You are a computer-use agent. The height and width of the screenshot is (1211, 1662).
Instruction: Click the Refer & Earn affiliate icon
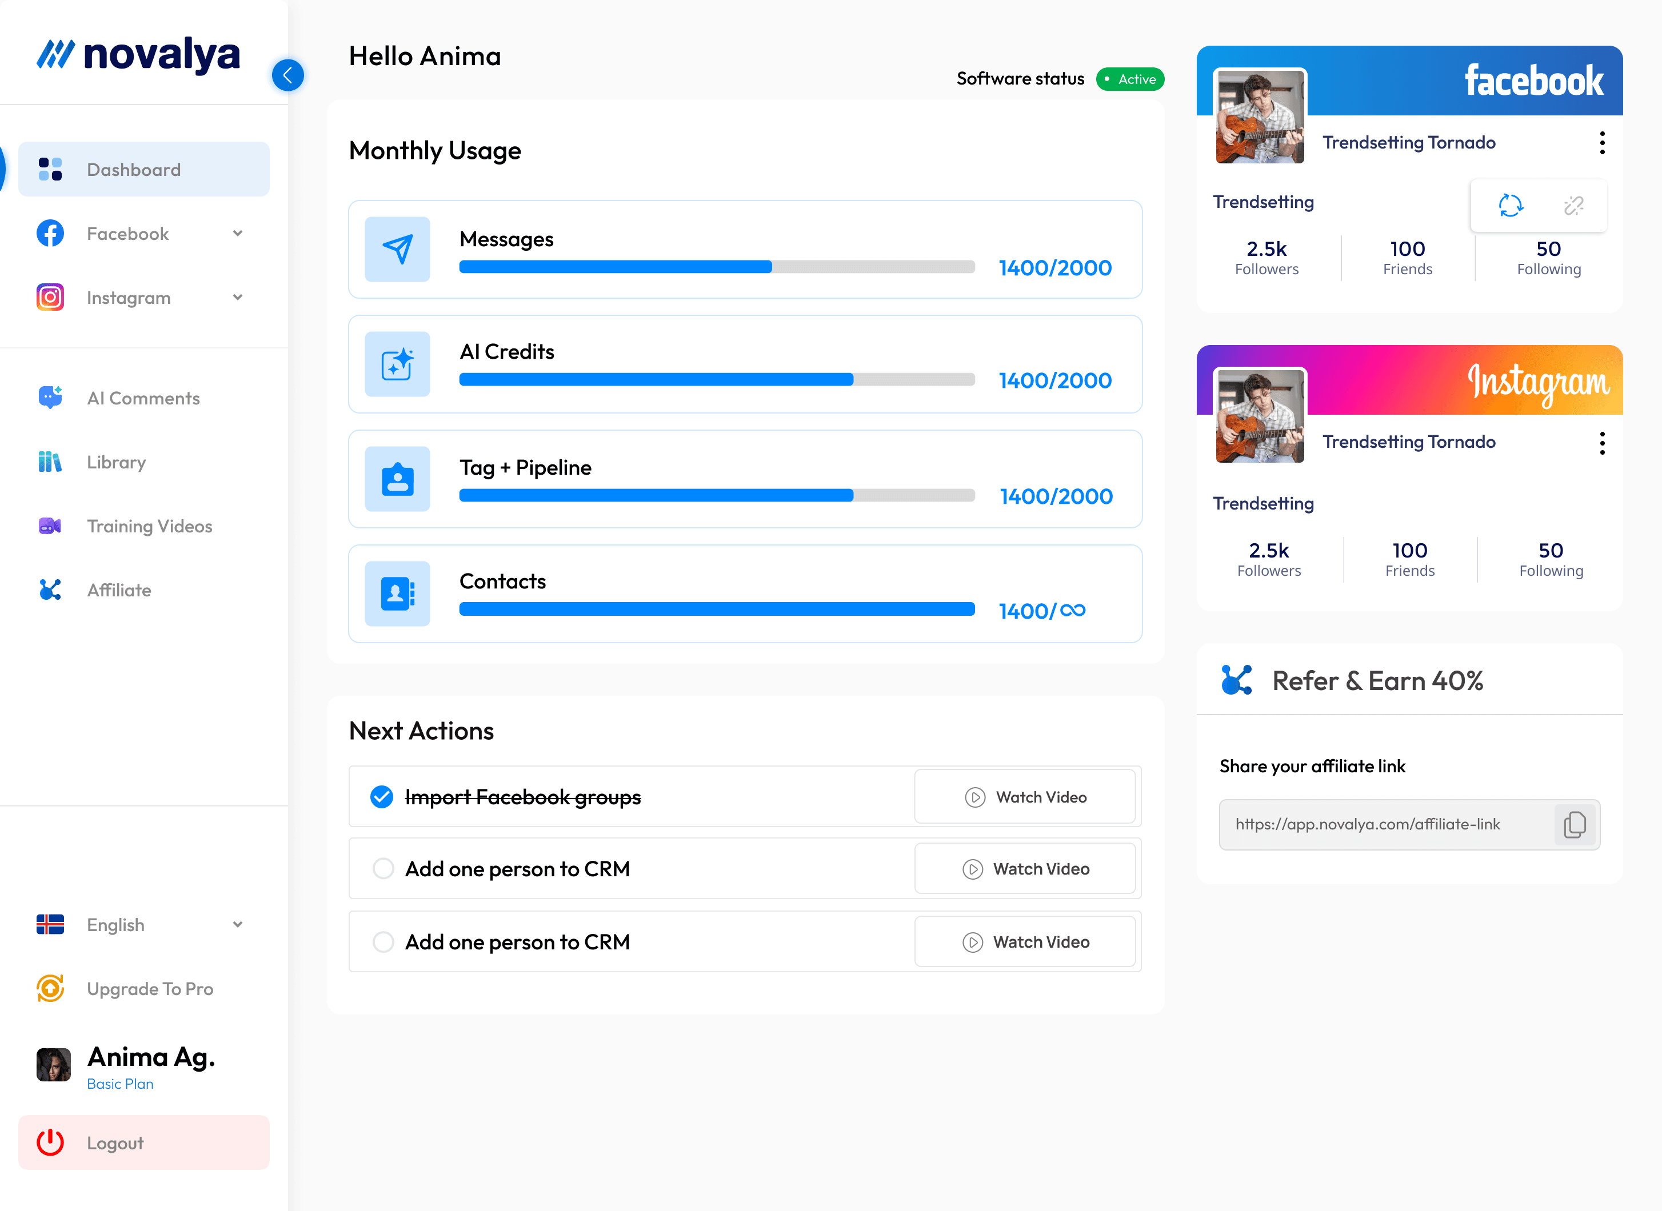pos(1237,680)
